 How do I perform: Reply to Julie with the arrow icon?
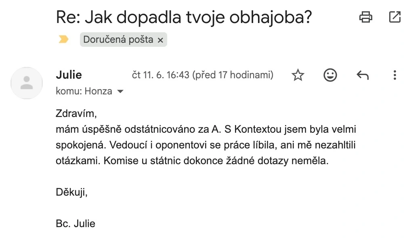pos(363,75)
